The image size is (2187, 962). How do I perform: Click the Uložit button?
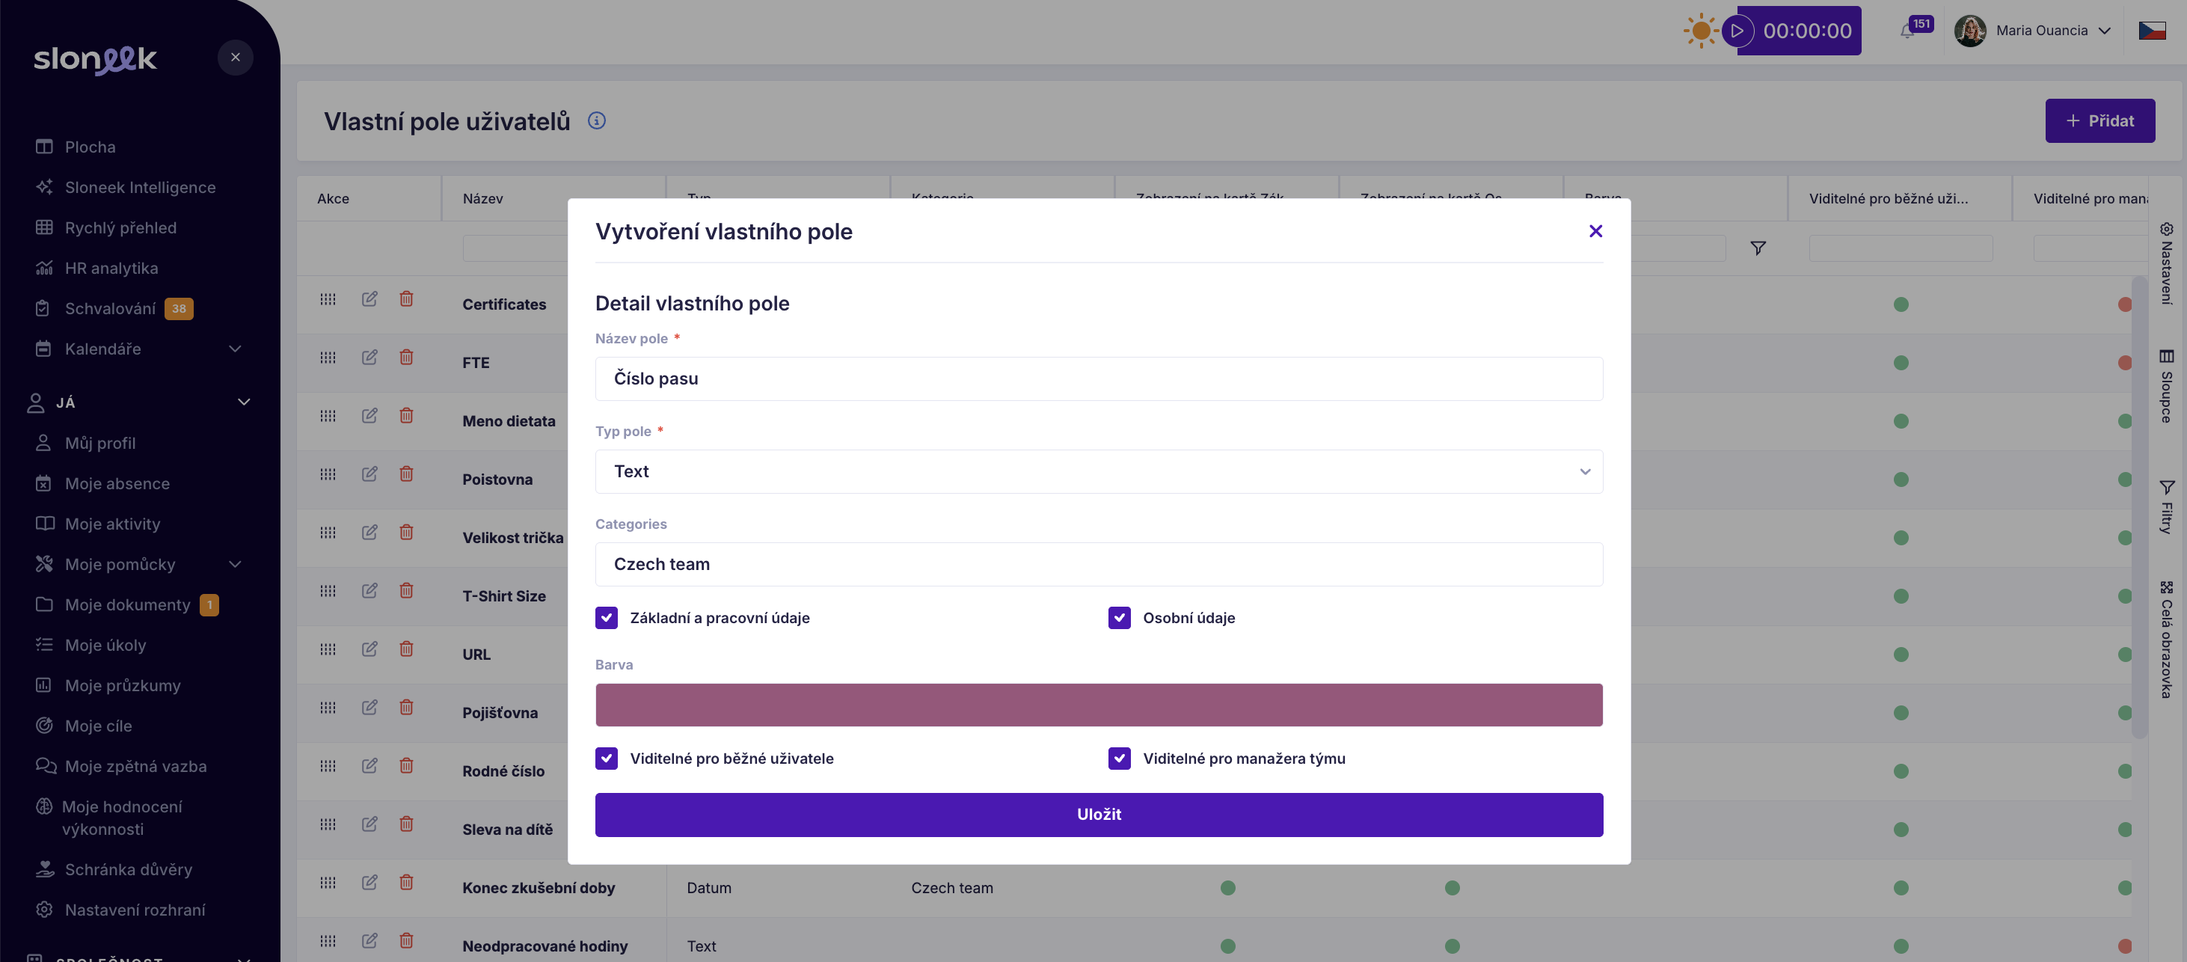click(x=1099, y=815)
